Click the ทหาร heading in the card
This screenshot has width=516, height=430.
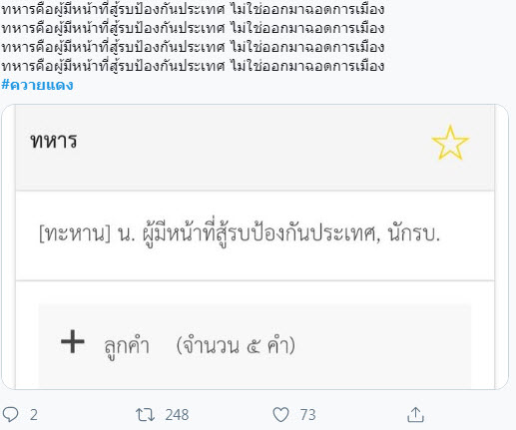[x=54, y=141]
